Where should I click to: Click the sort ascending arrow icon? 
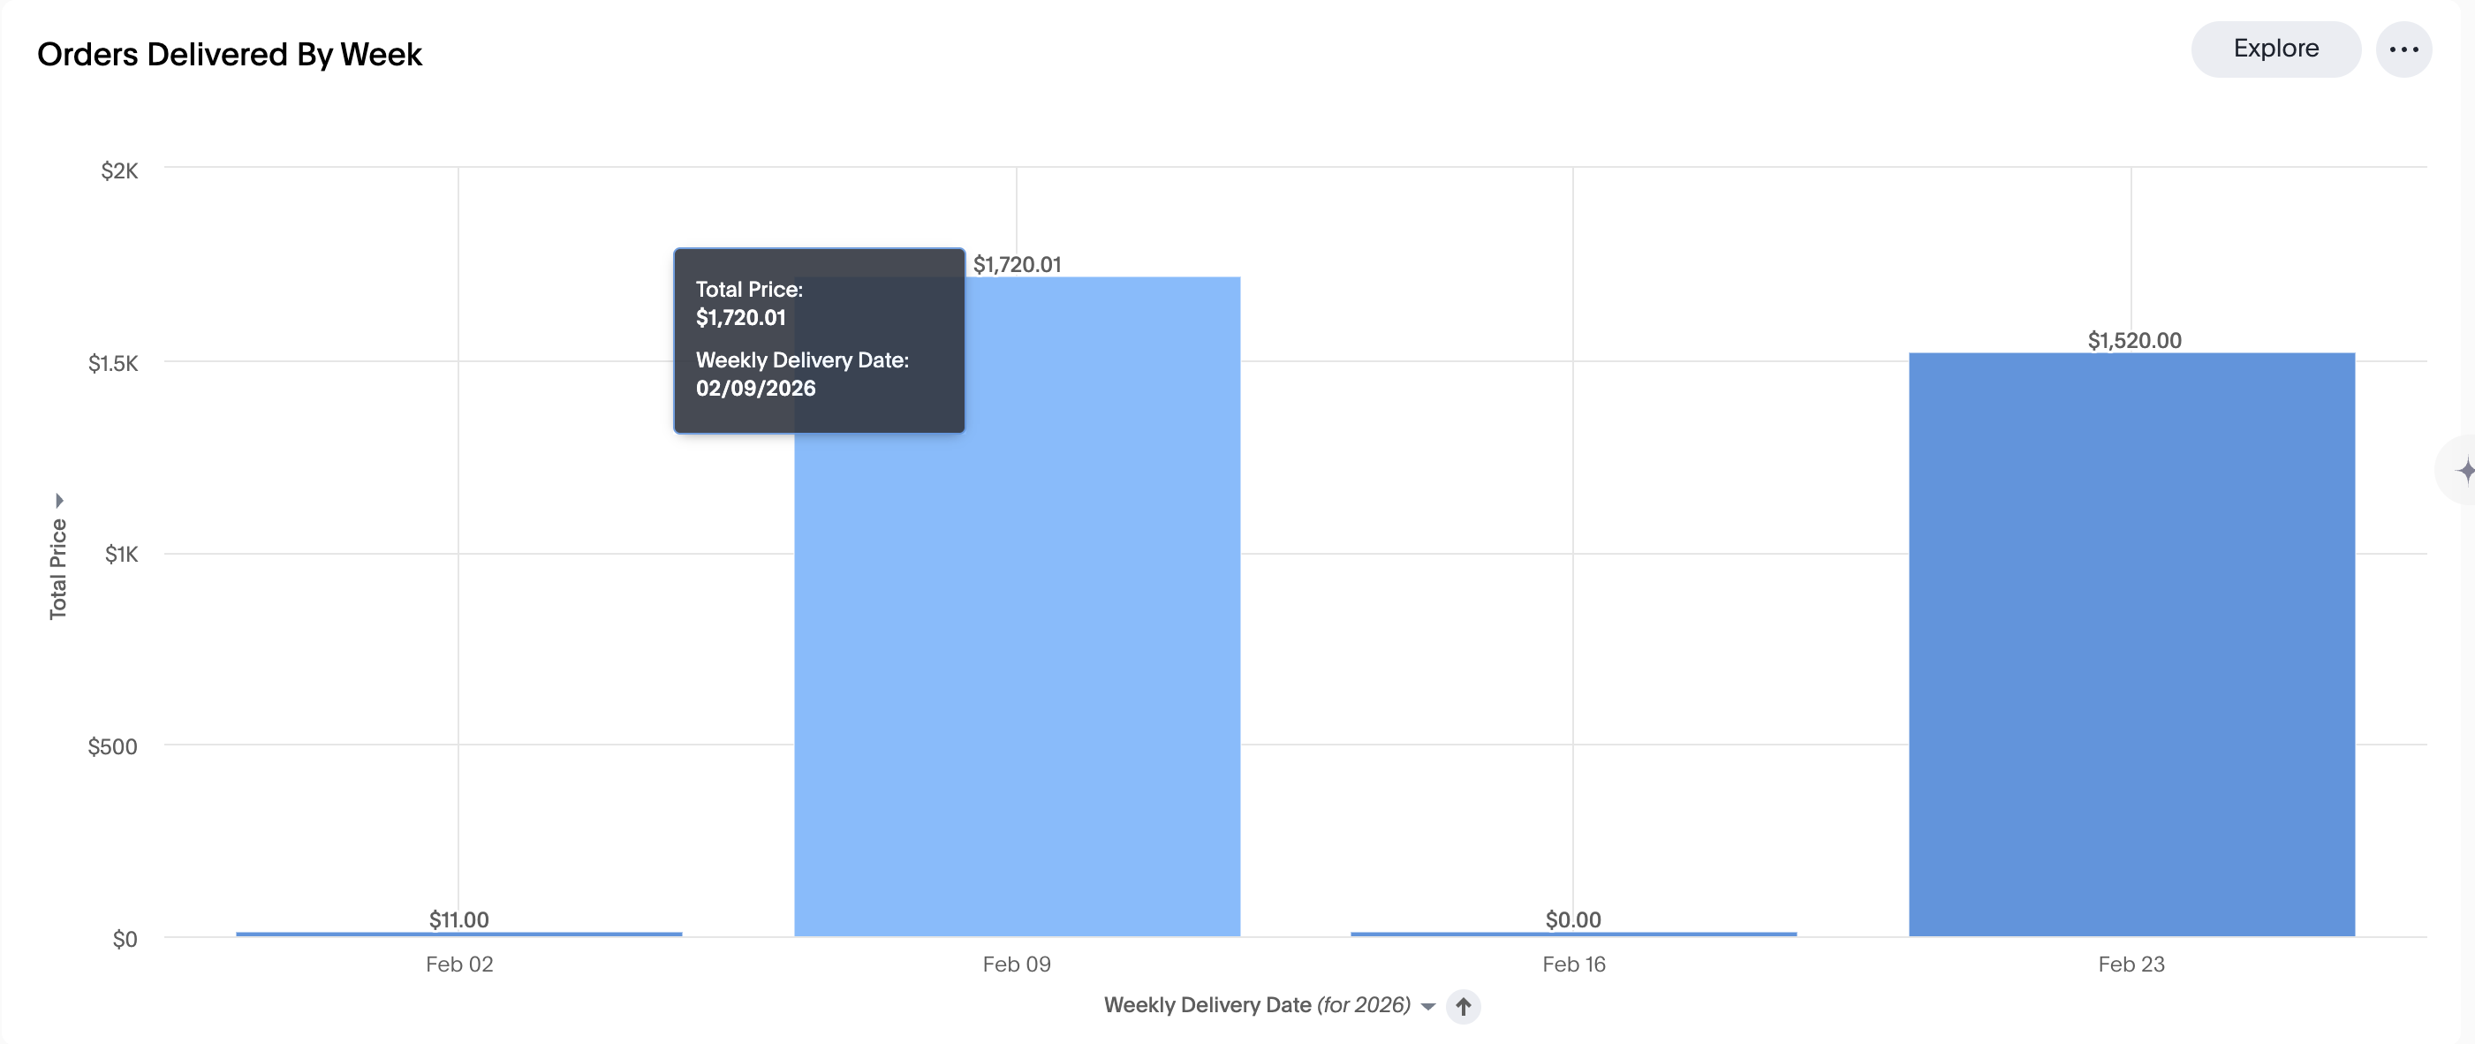coord(1463,1006)
